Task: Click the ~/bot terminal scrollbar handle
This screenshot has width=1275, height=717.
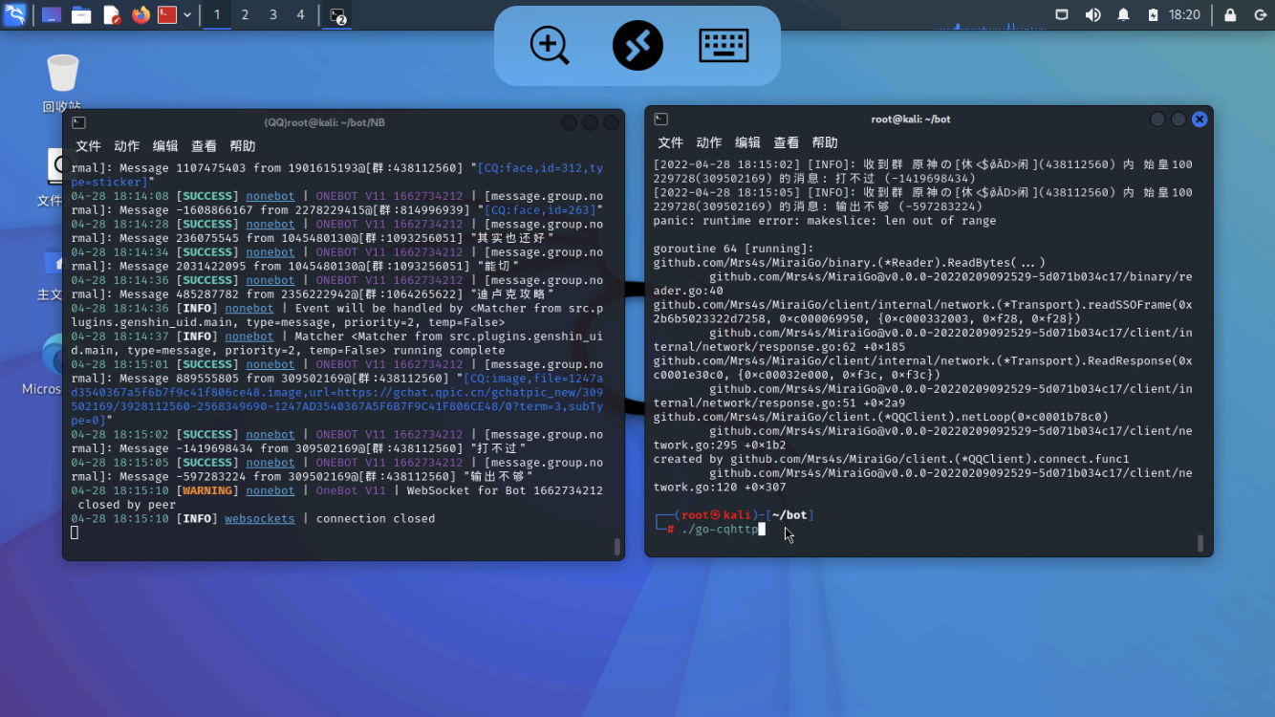Action: (1199, 543)
